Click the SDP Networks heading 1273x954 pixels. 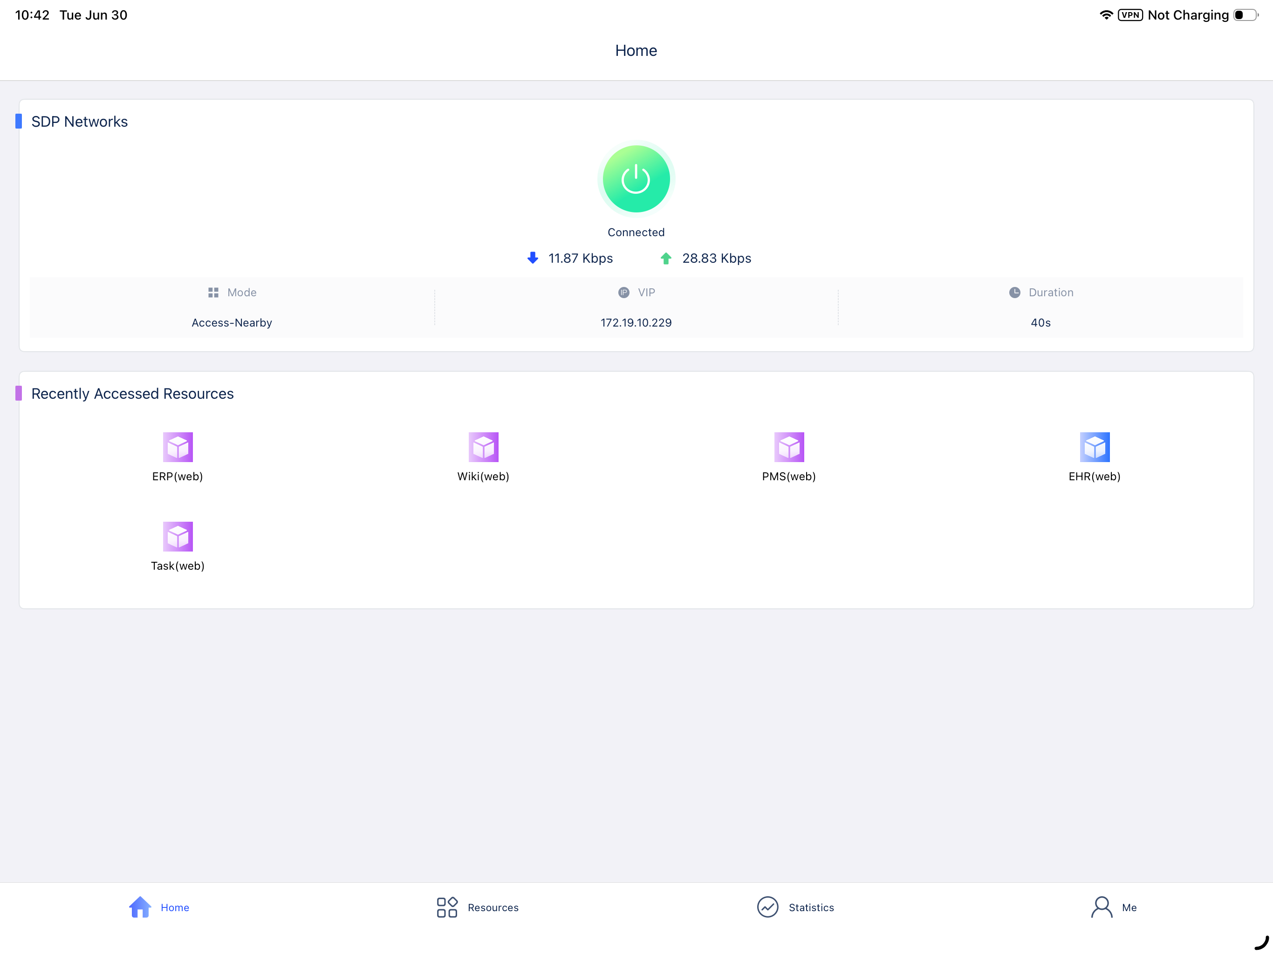79,122
